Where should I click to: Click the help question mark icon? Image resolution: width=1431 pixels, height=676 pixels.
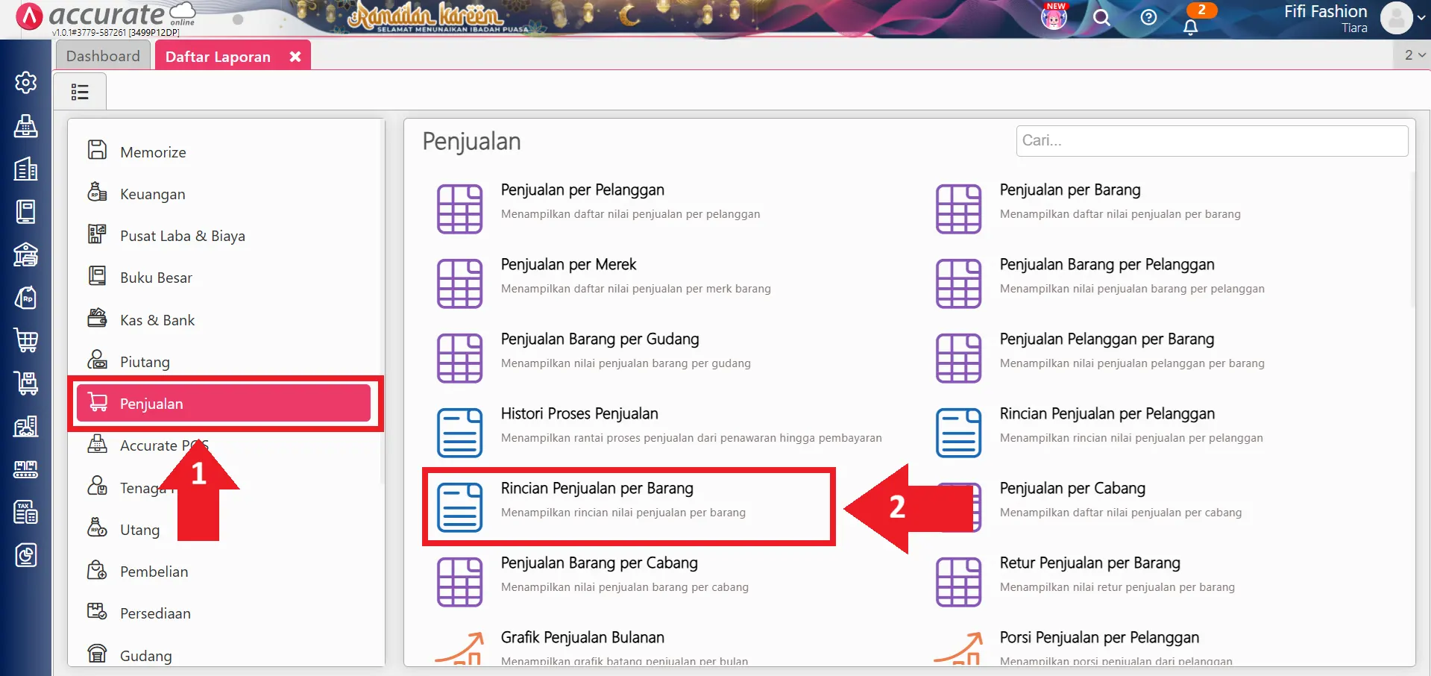[x=1148, y=18]
